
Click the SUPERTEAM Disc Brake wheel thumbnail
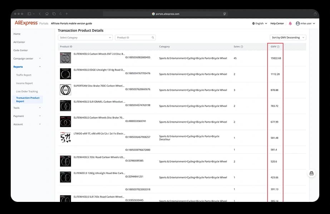click(65, 90)
